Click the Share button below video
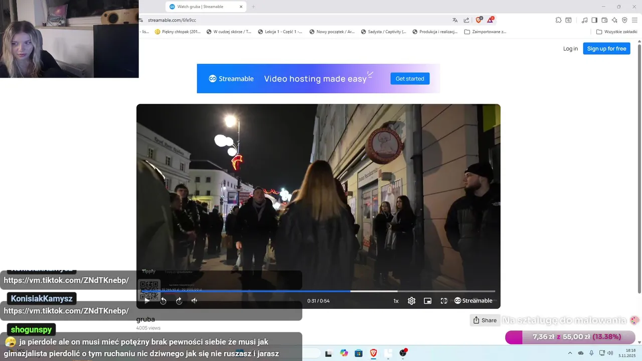Viewport: 642px width, 361px height. click(x=485, y=320)
